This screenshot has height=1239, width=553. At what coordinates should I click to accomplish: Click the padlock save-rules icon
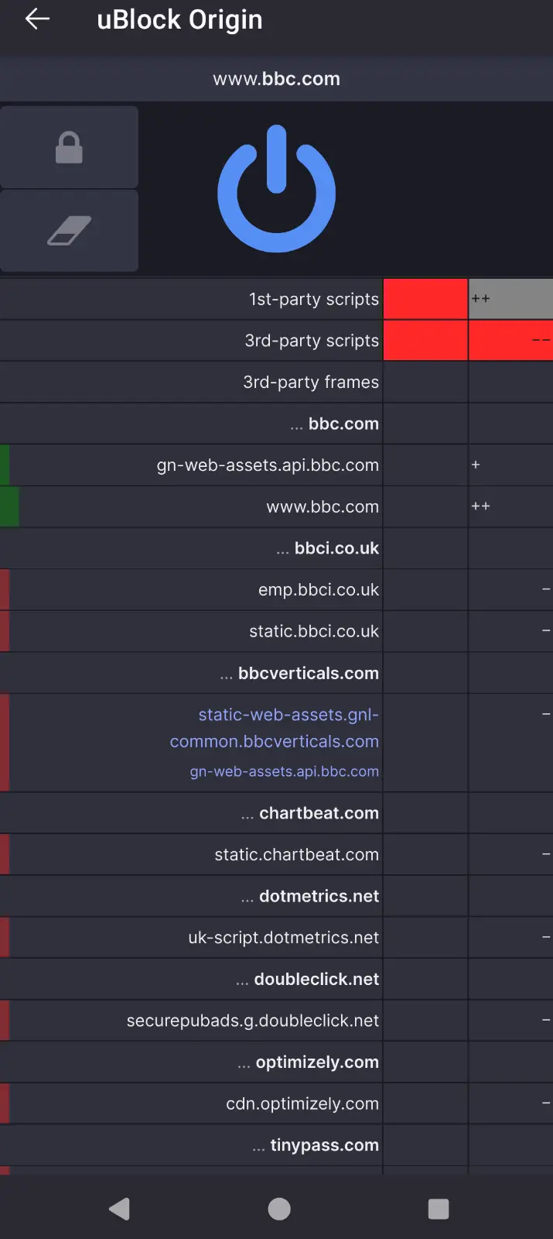(x=69, y=147)
